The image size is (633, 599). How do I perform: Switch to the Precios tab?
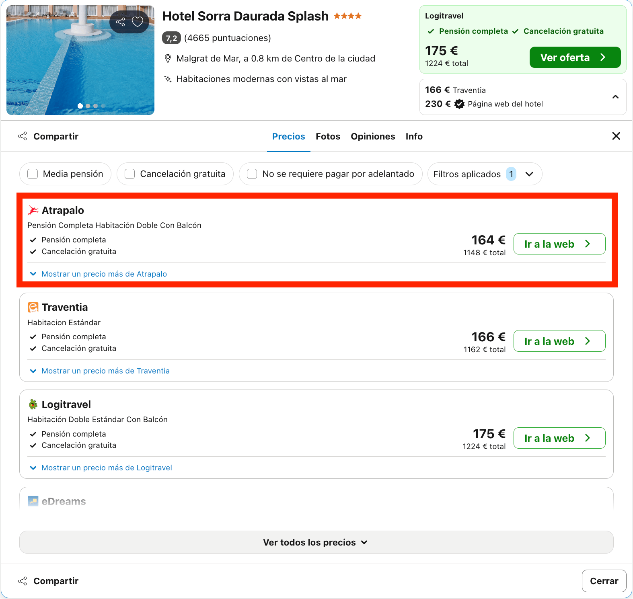[288, 136]
